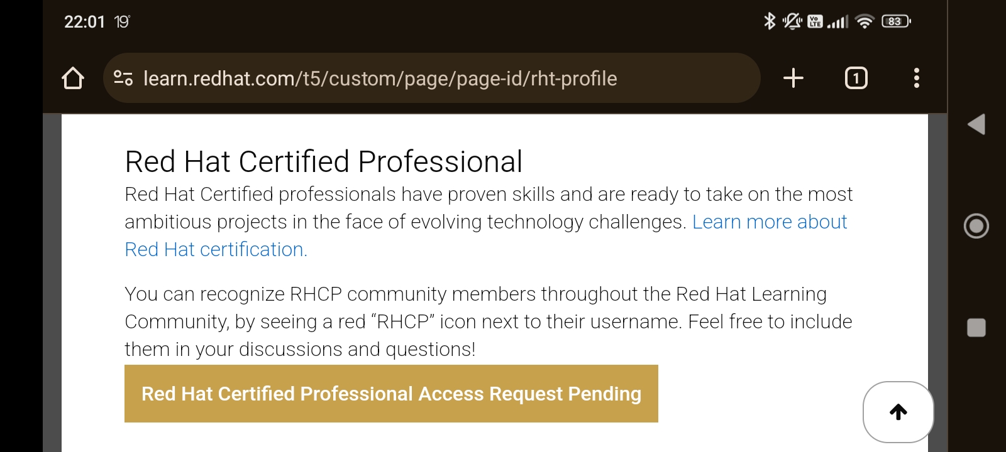Screen dimensions: 1006x452
Task: Tap the Bluetooth status icon
Action: (769, 21)
